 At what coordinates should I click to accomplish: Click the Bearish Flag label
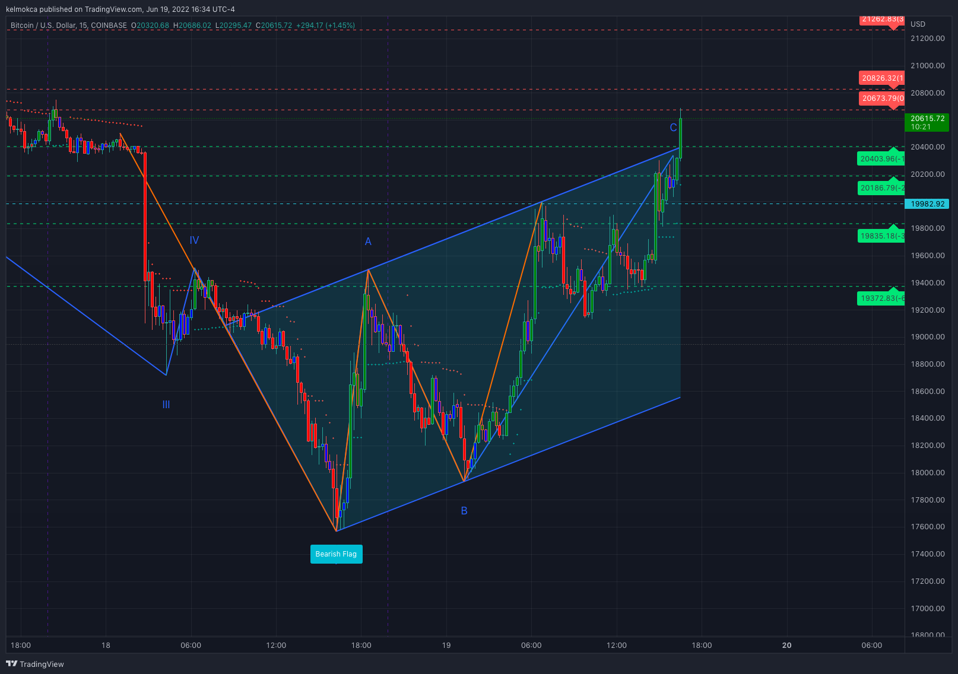[x=336, y=554]
